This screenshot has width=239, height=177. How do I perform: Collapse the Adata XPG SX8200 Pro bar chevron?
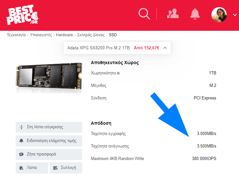pos(165,48)
